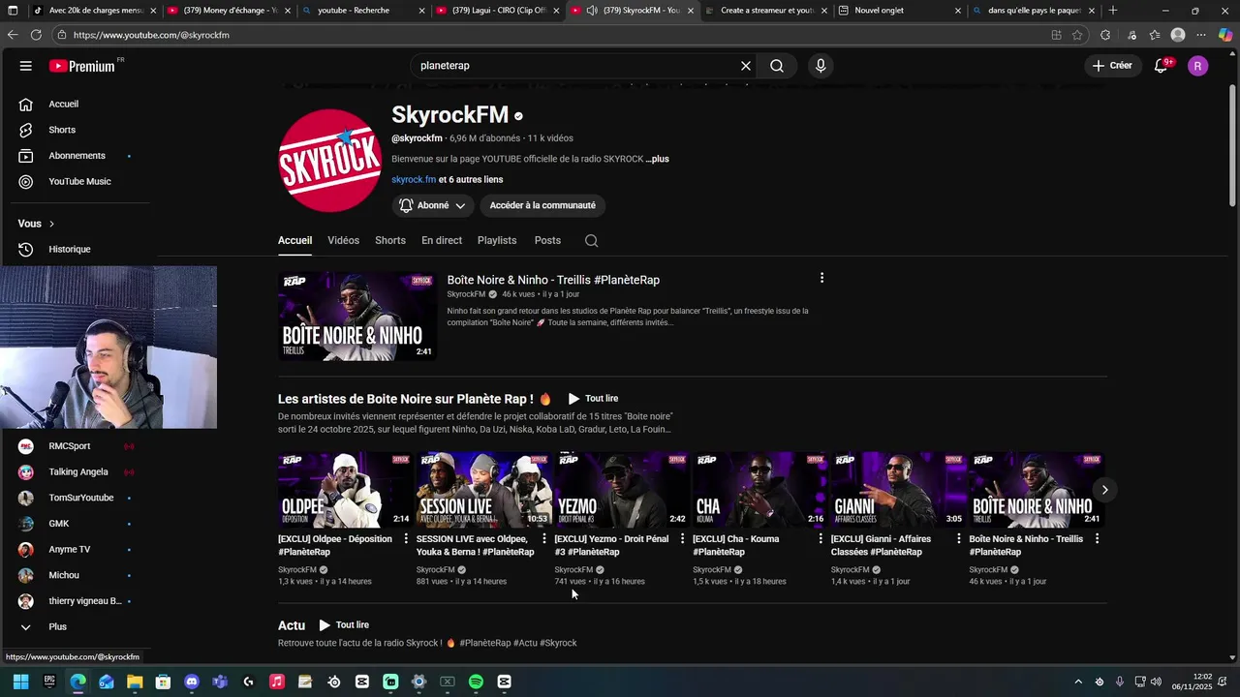Open the SkyrockFM channel avatar

click(x=329, y=161)
